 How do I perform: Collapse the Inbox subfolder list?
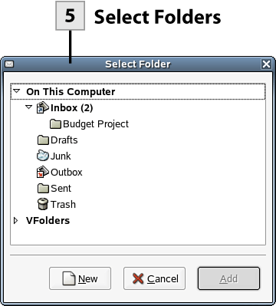tap(29, 107)
